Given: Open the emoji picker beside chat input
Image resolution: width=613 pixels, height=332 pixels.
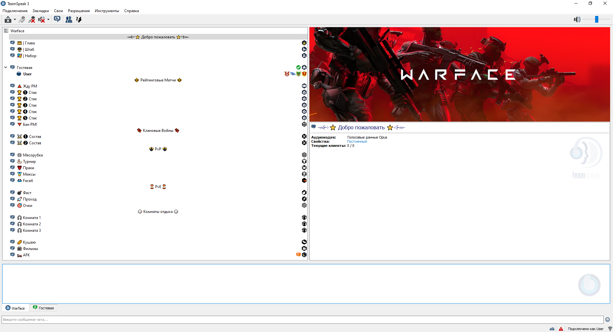Looking at the screenshot, I should pyautogui.click(x=608, y=320).
